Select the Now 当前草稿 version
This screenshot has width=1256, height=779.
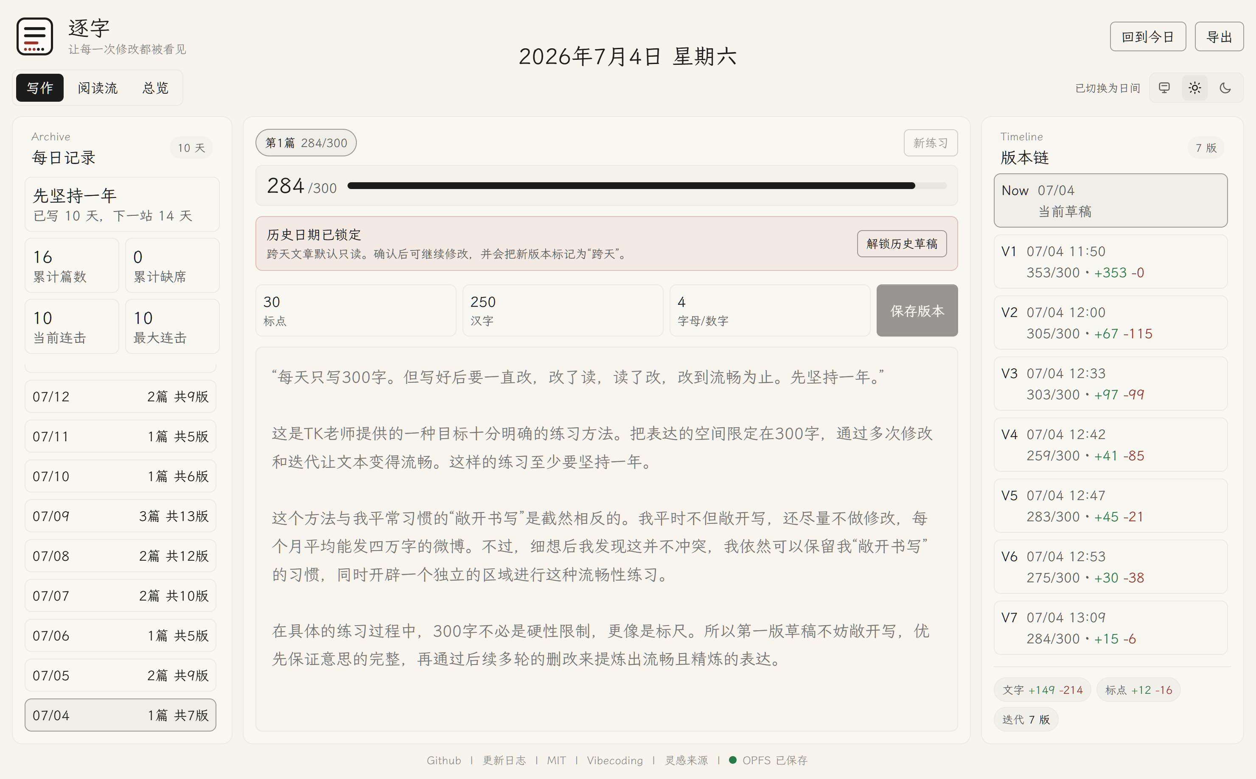(1110, 200)
